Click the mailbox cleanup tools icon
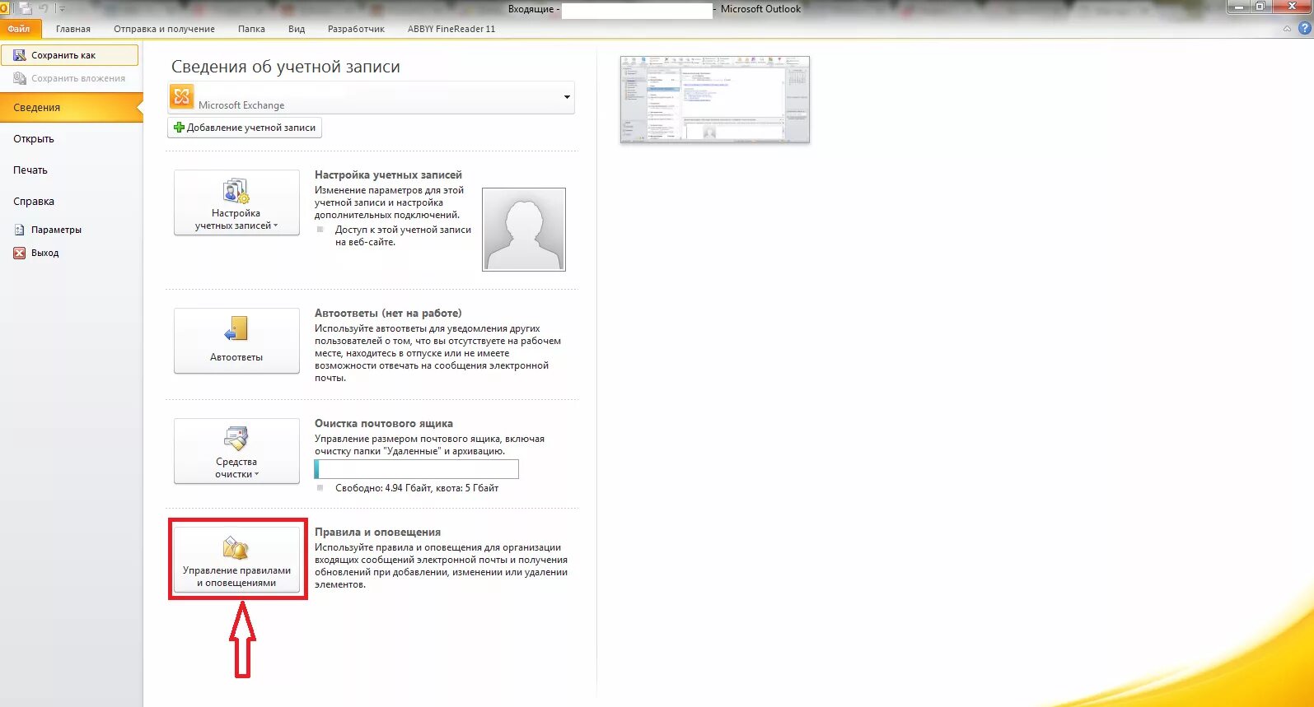The height and width of the screenshot is (707, 1314). (236, 439)
